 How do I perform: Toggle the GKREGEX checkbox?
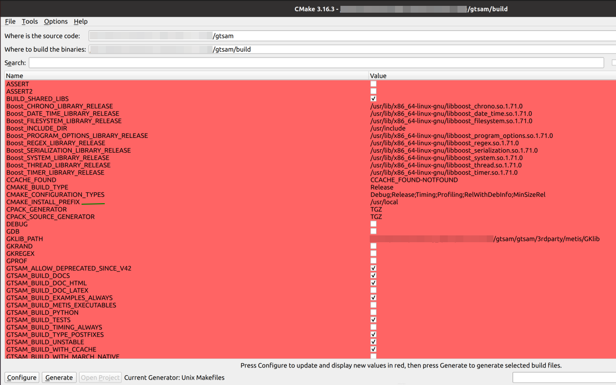pos(373,253)
